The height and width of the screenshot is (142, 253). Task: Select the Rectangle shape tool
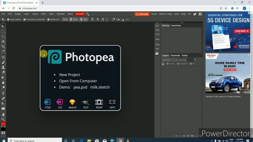click(3, 109)
